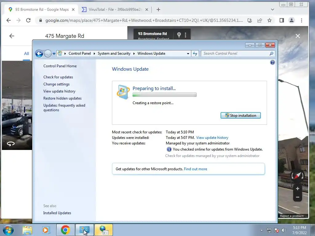Select Windows Update in the breadcrumb
The height and width of the screenshot is (236, 315).
pyautogui.click(x=151, y=53)
